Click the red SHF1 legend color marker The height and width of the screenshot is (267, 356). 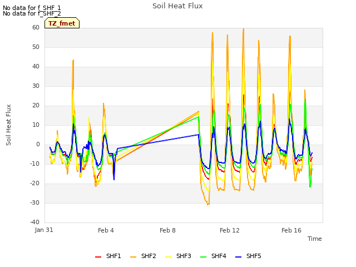coord(98,257)
